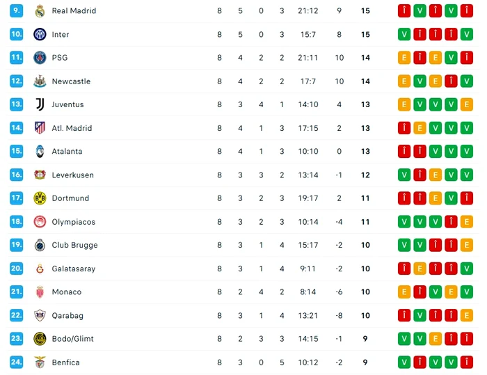Select the Monaco team crest
Screen dimensions: 487x375
pyautogui.click(x=40, y=292)
